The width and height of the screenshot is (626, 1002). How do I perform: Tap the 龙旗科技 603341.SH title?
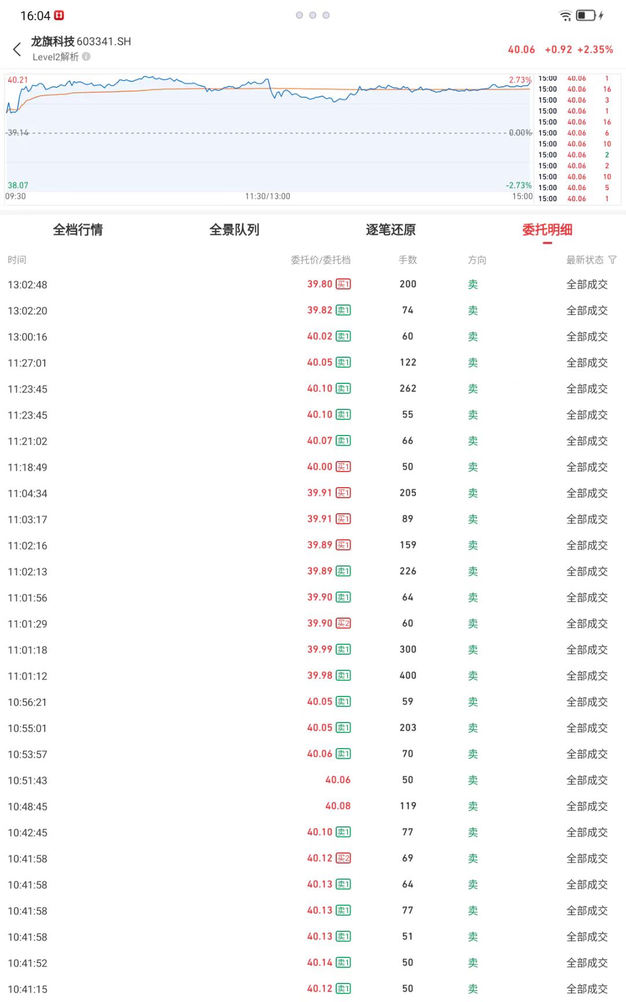[81, 41]
